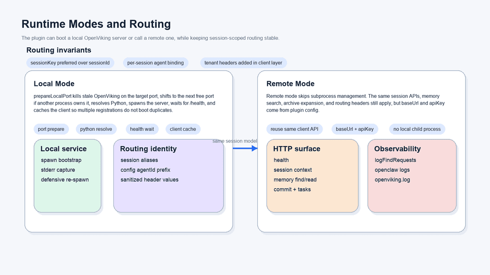Image resolution: width=490 pixels, height=275 pixels.
Task: Click the 'Observability' card title
Action: tap(398, 149)
